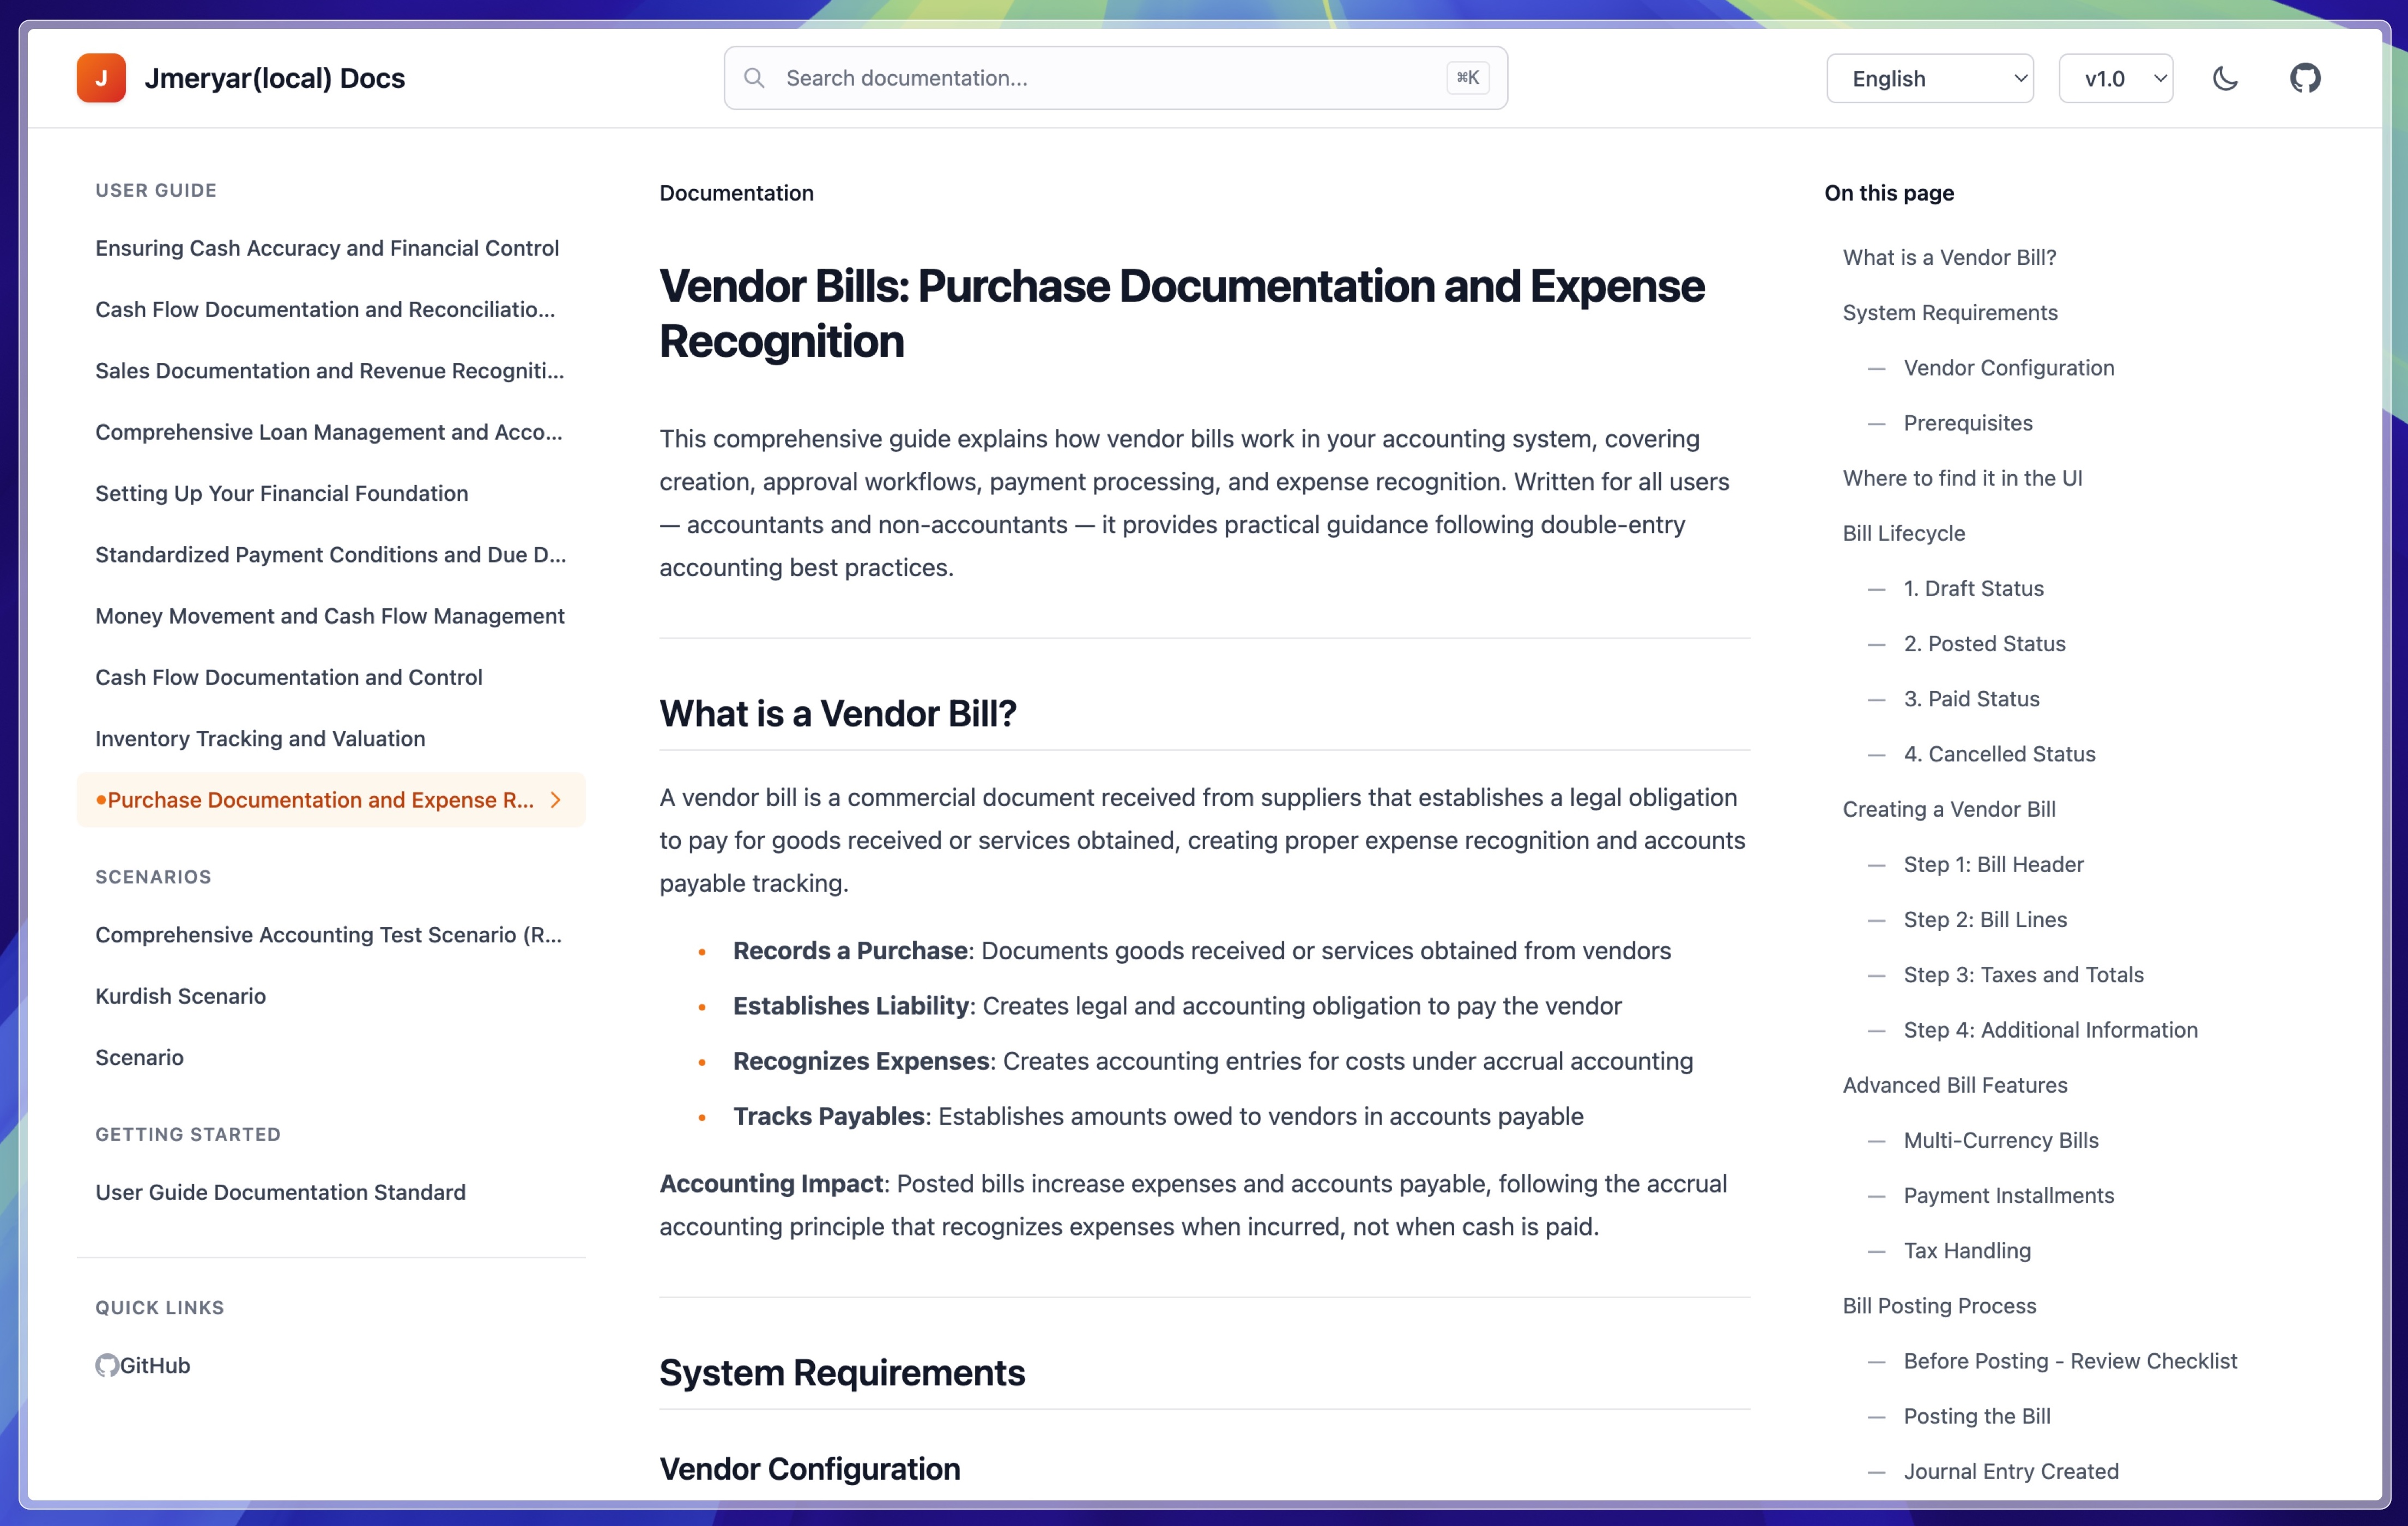
Task: Jump to Bill Lifecycle section
Action: click(1903, 533)
